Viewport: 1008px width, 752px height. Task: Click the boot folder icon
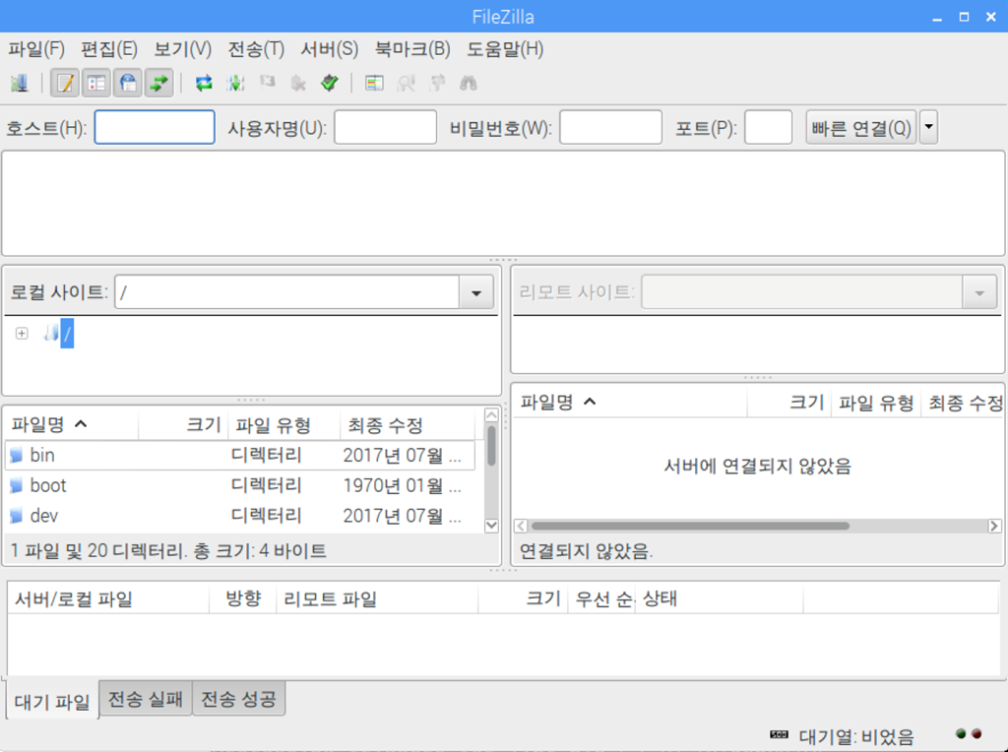[x=16, y=486]
